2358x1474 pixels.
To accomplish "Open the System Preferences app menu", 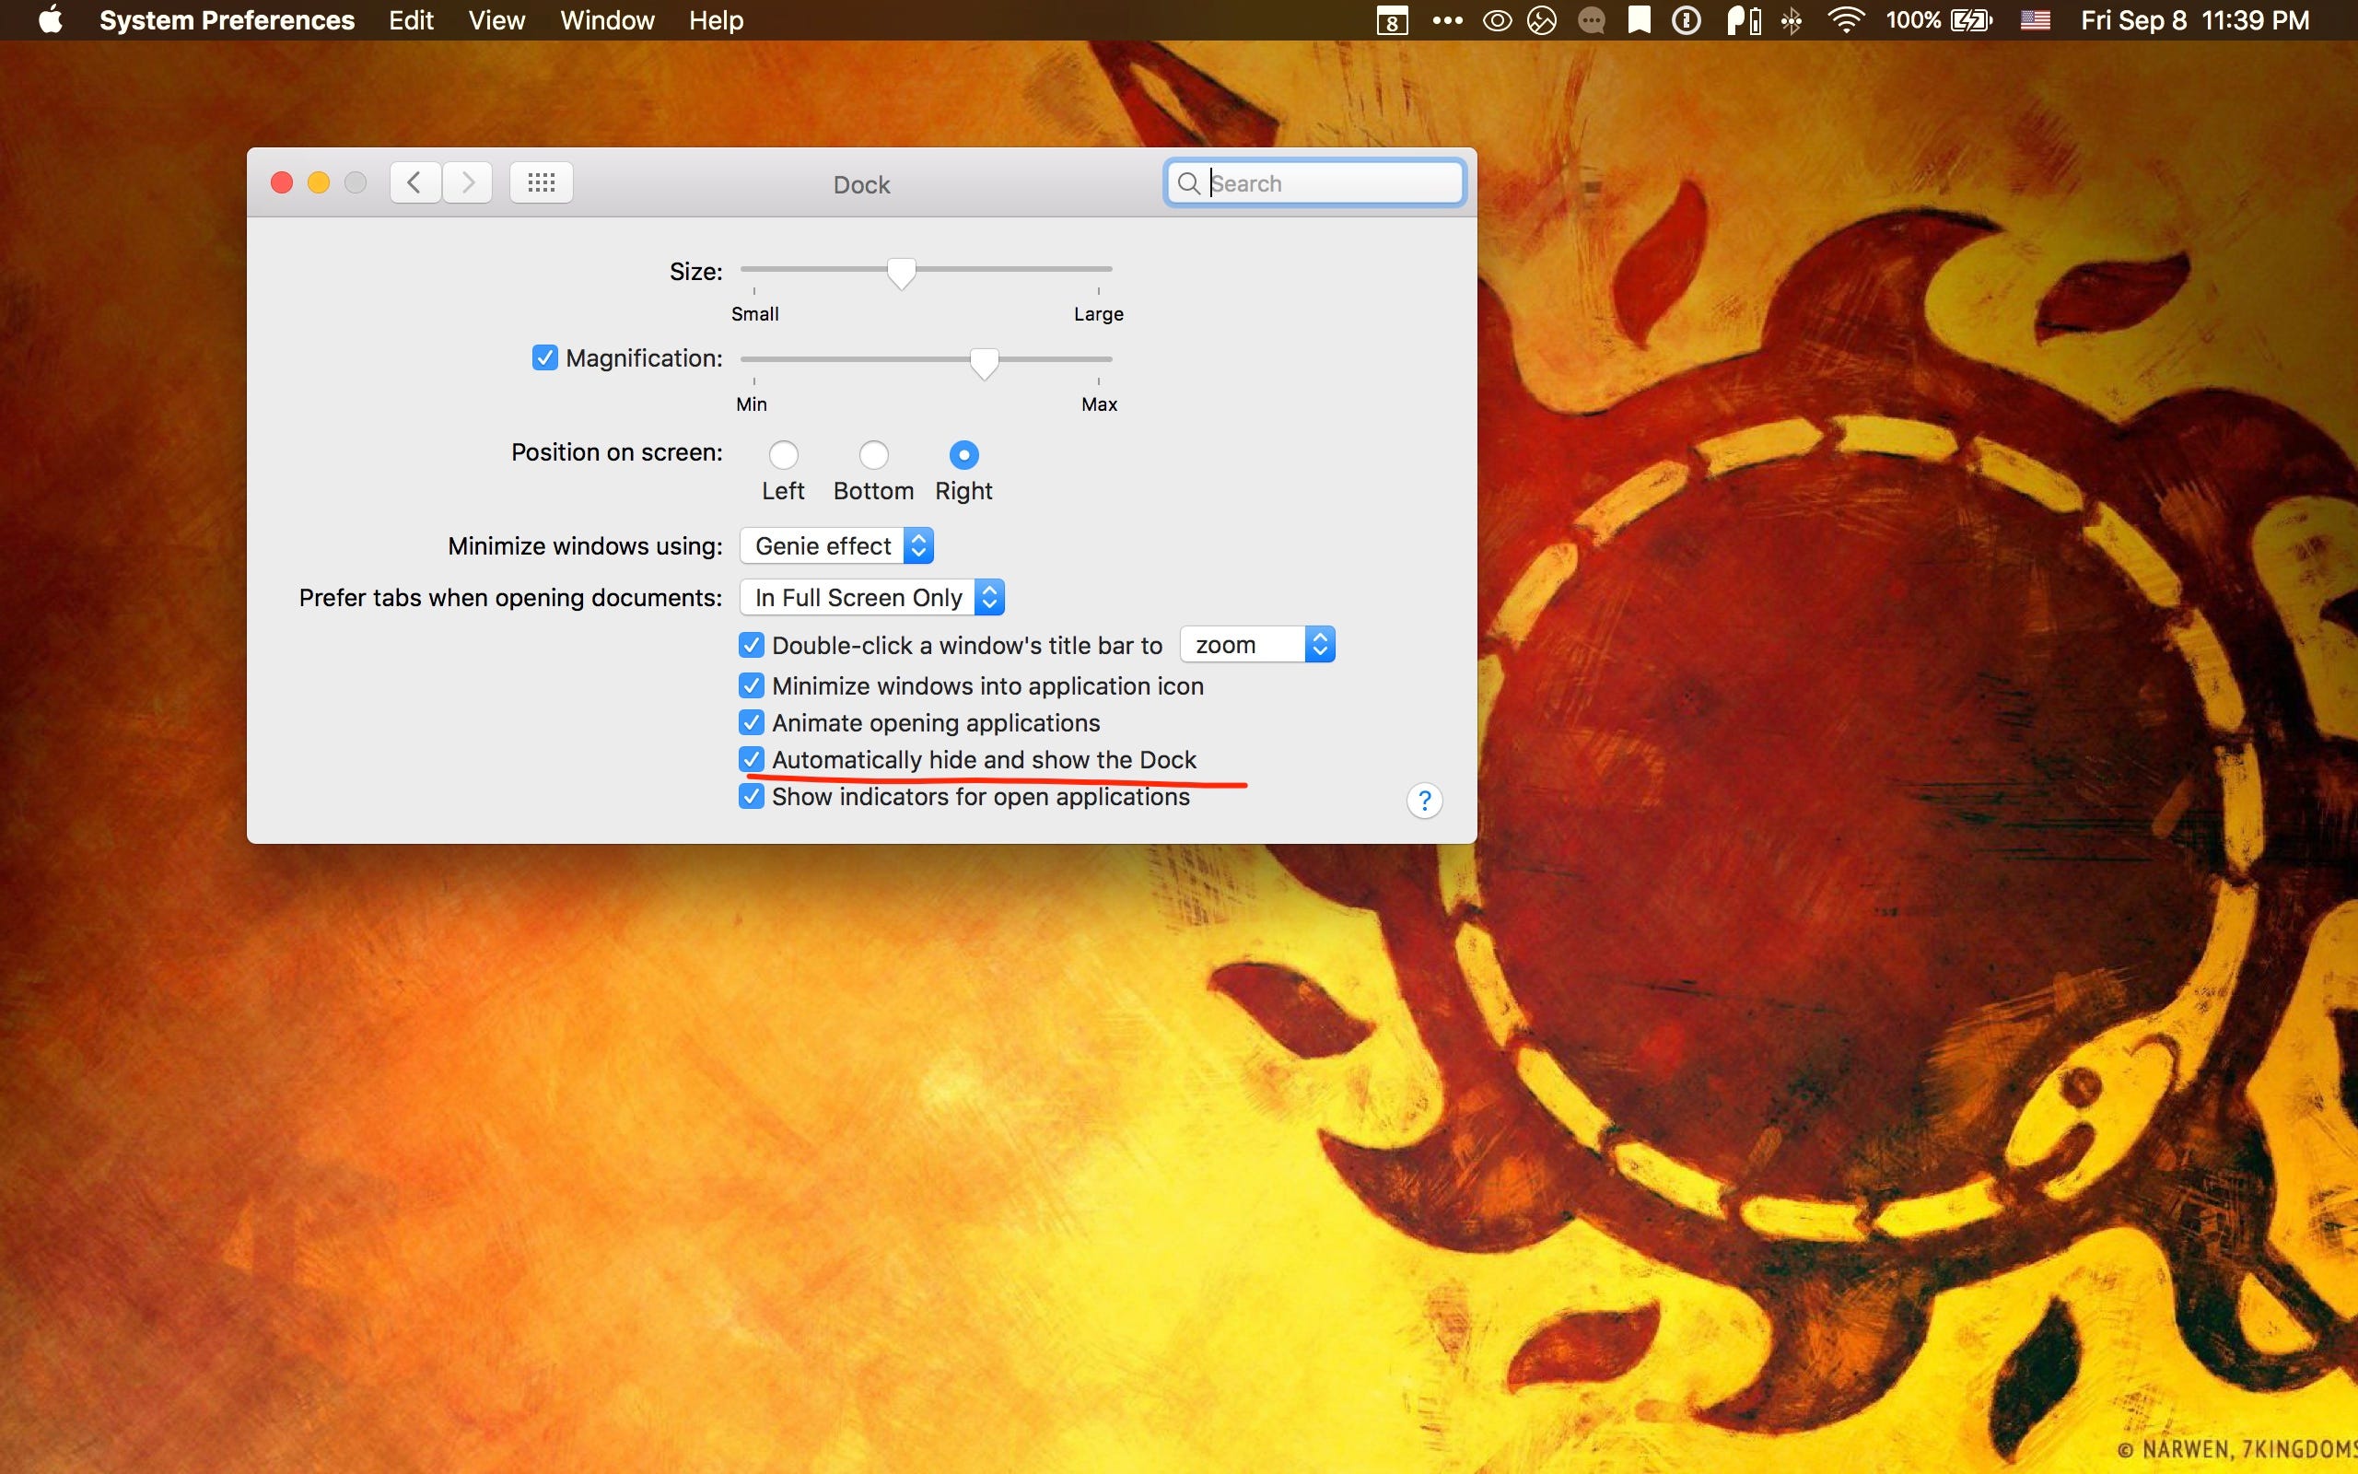I will pos(227,19).
